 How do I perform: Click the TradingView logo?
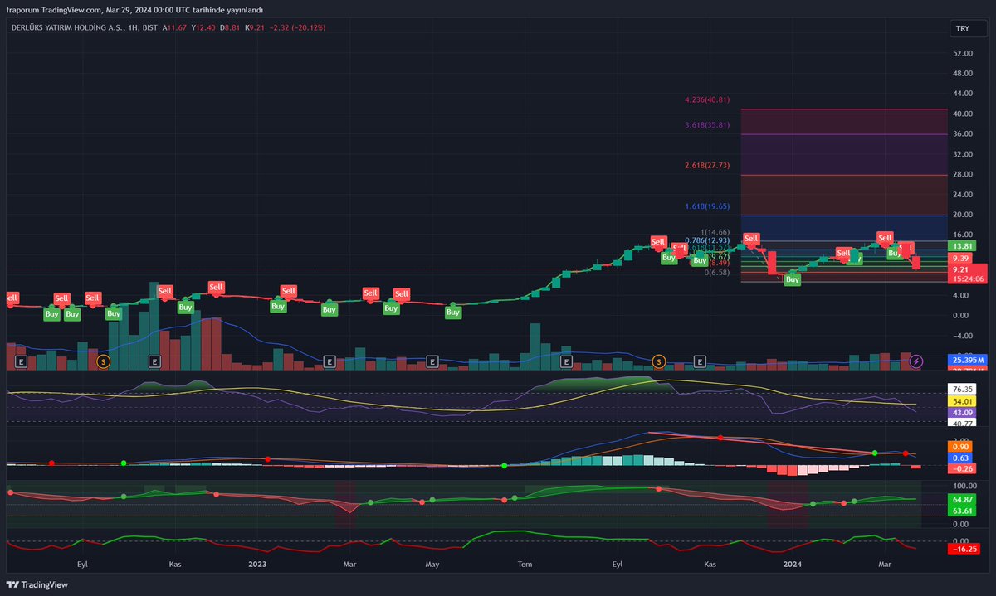coord(38,584)
